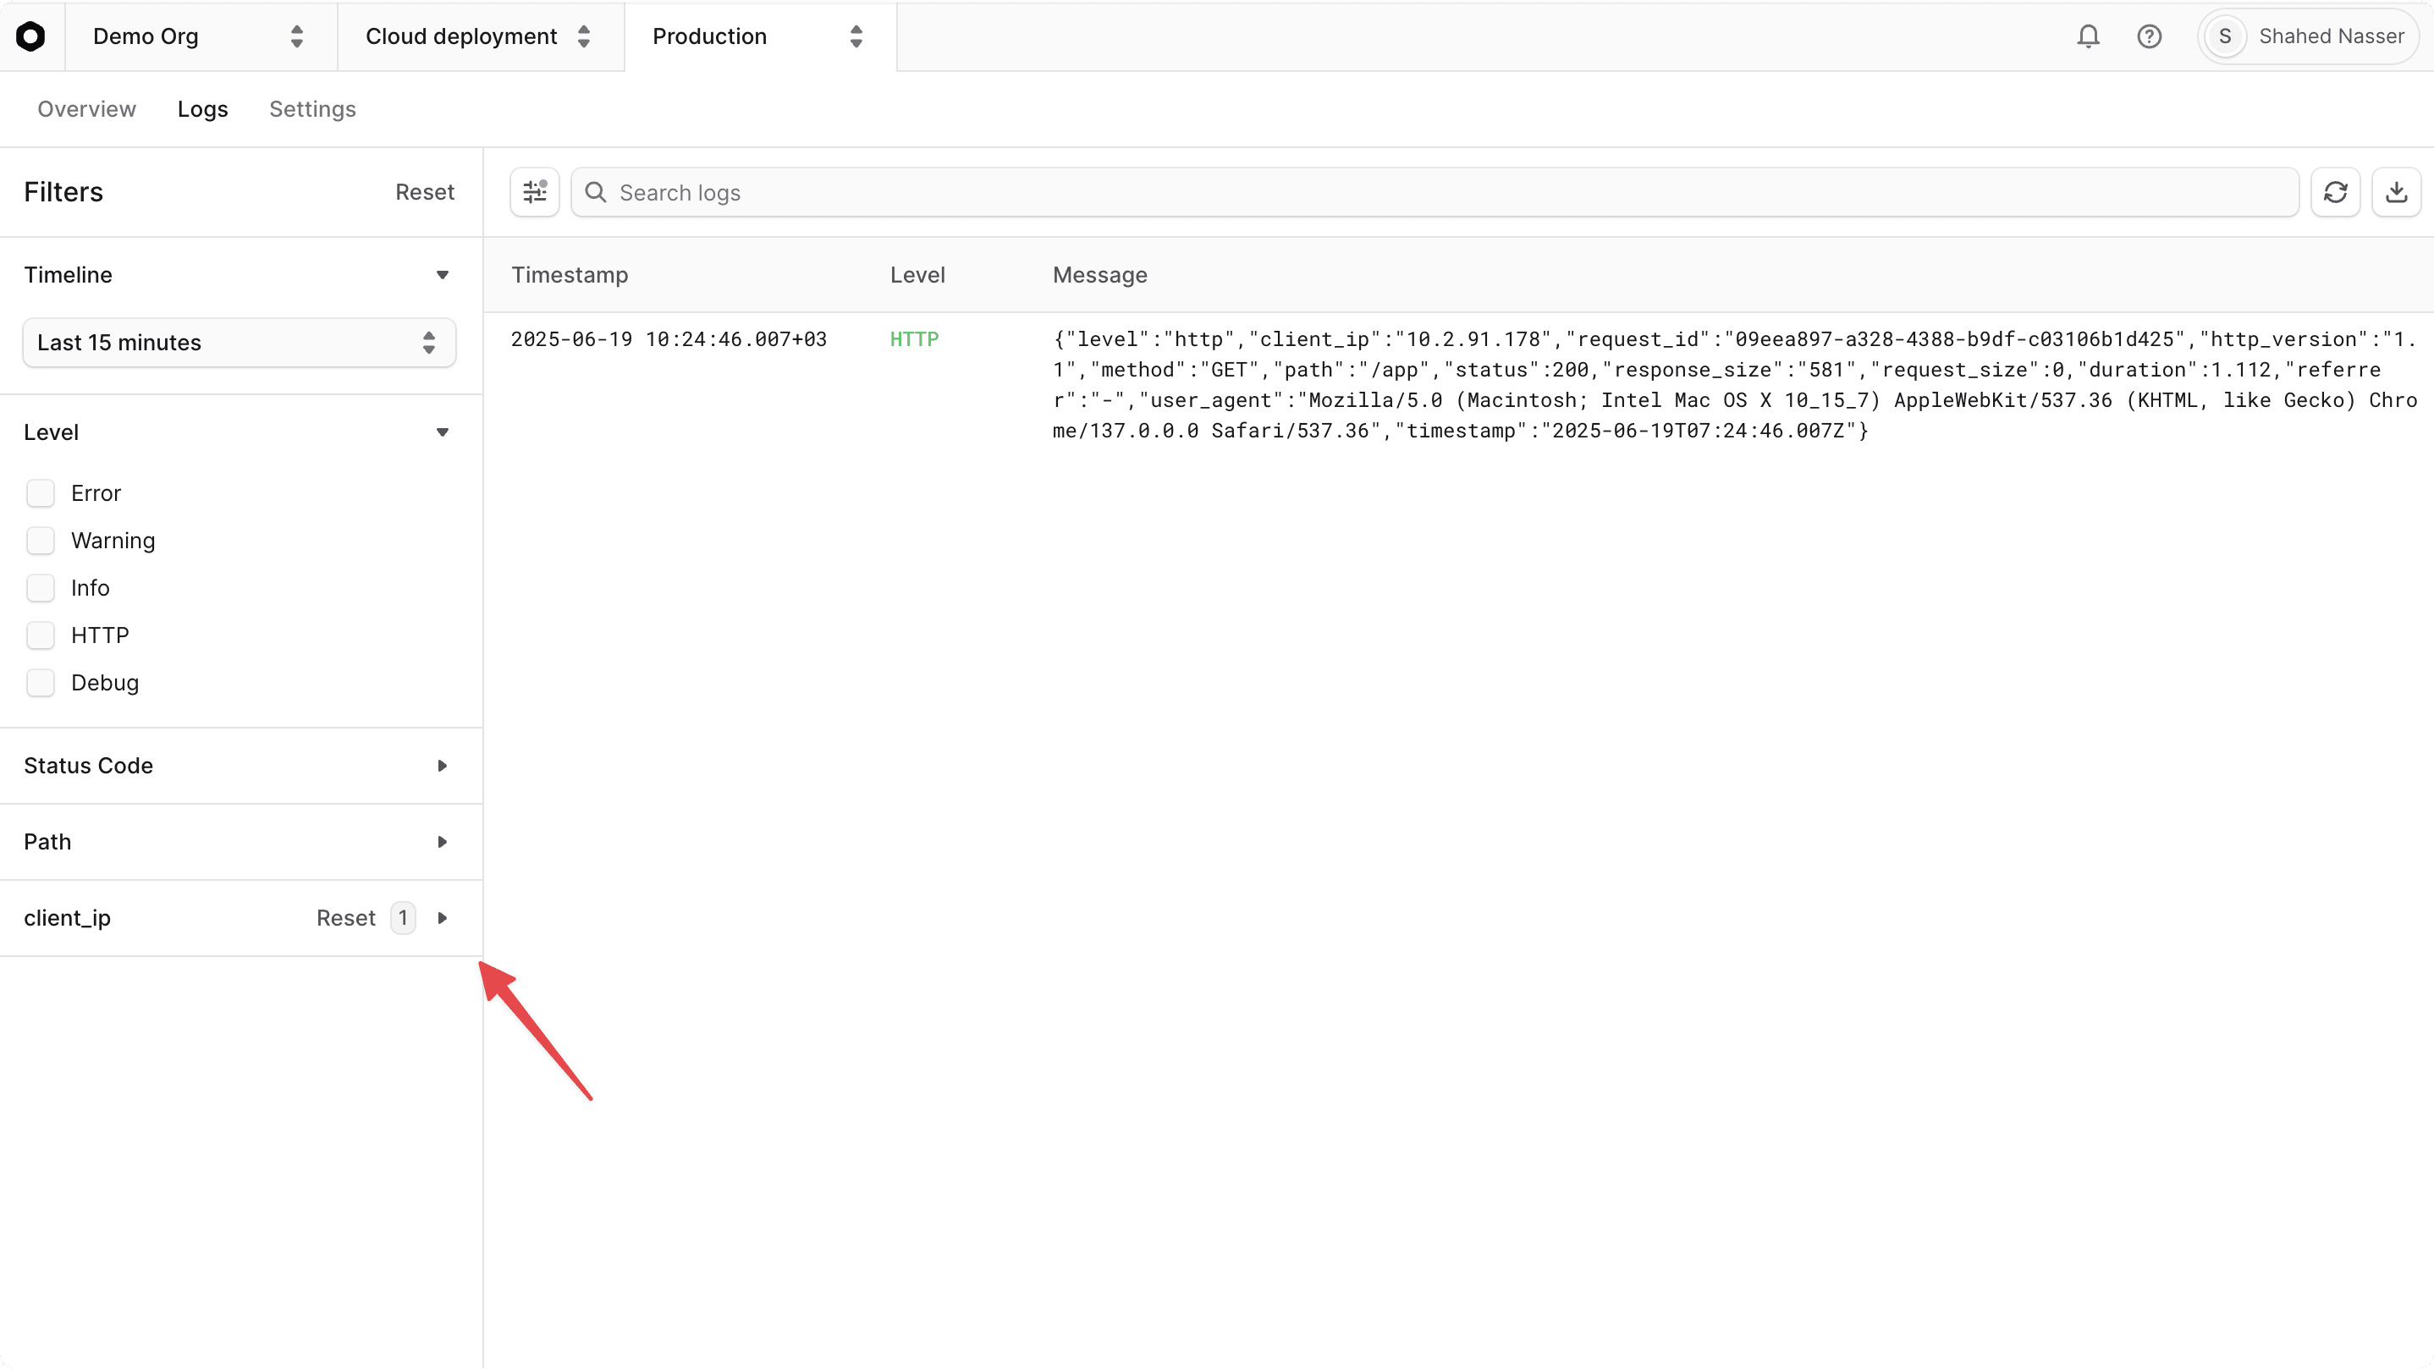Enable the Error level filter
This screenshot has height=1369, width=2434.
pyautogui.click(x=41, y=492)
